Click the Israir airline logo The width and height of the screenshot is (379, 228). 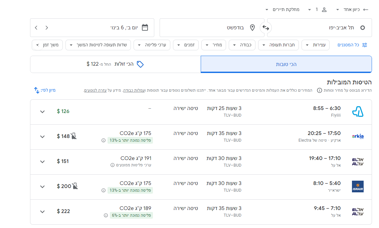[358, 187]
